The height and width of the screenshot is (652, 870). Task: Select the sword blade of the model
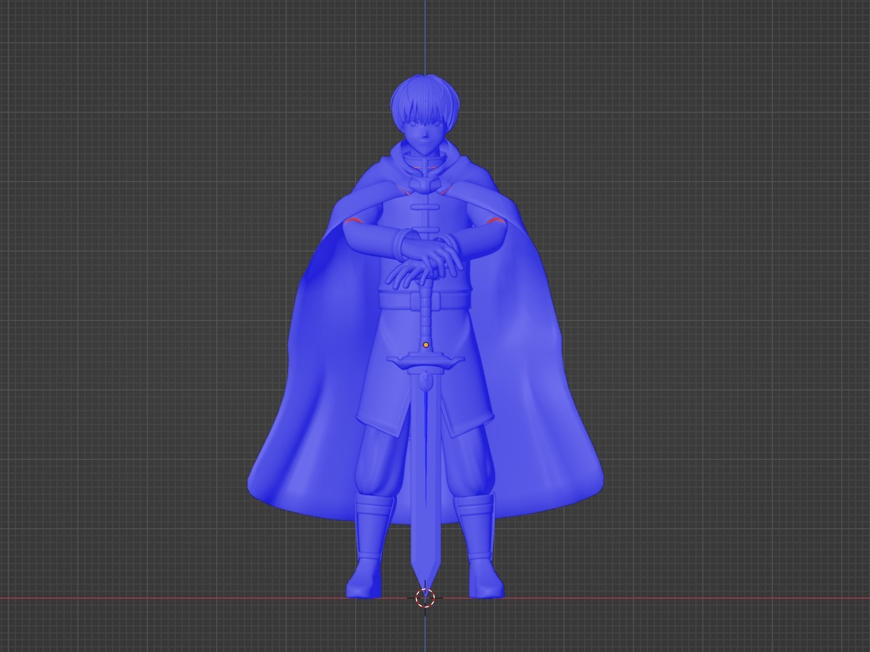(x=425, y=483)
